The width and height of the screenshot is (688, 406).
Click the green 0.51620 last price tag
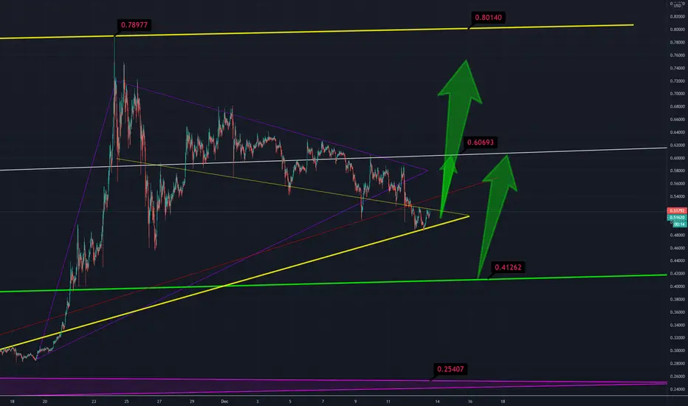677,218
